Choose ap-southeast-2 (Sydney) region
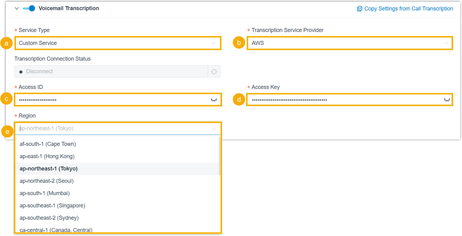The width and height of the screenshot is (462, 236). pyautogui.click(x=117, y=218)
